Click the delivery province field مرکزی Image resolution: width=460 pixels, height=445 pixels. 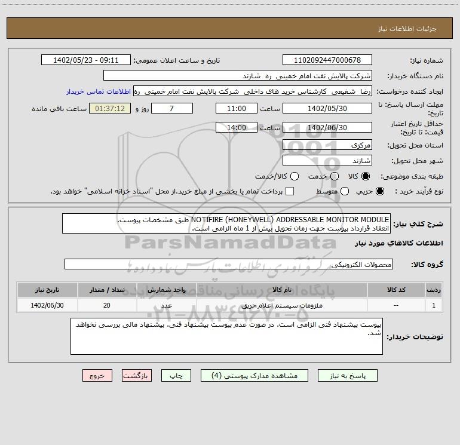[327, 145]
